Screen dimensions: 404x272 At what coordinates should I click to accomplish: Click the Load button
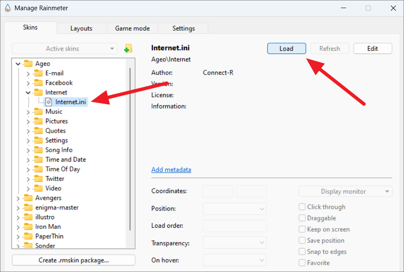coord(287,49)
